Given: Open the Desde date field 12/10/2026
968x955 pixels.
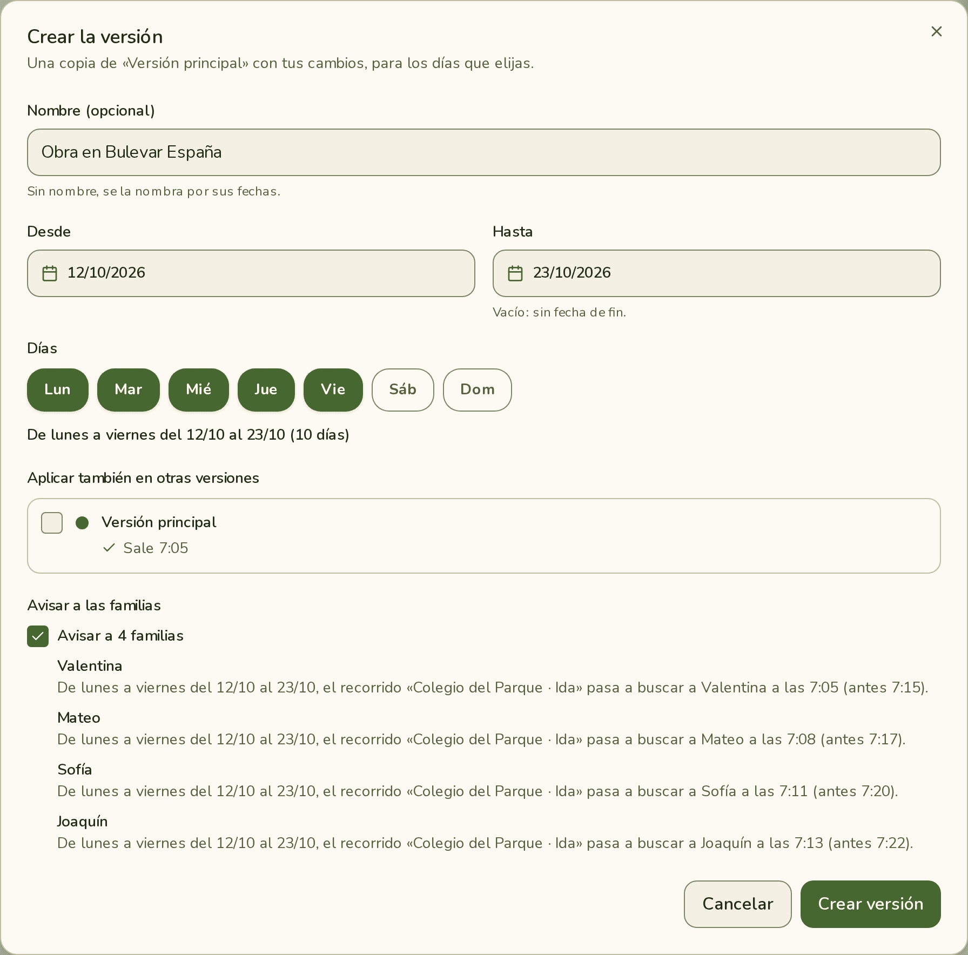Looking at the screenshot, I should pyautogui.click(x=251, y=273).
